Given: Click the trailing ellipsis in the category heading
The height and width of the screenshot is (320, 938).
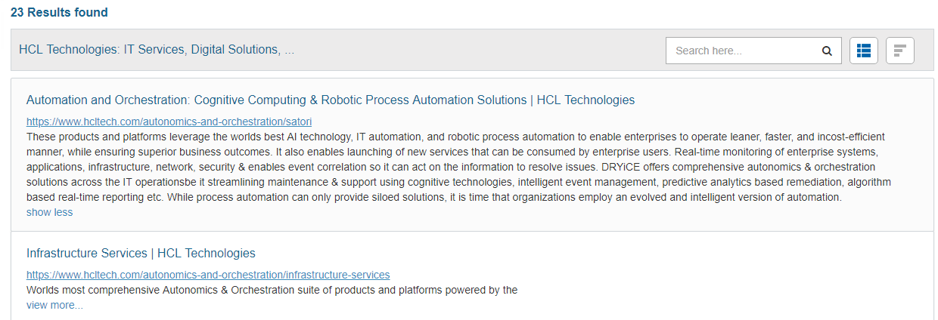Looking at the screenshot, I should pyautogui.click(x=289, y=50).
